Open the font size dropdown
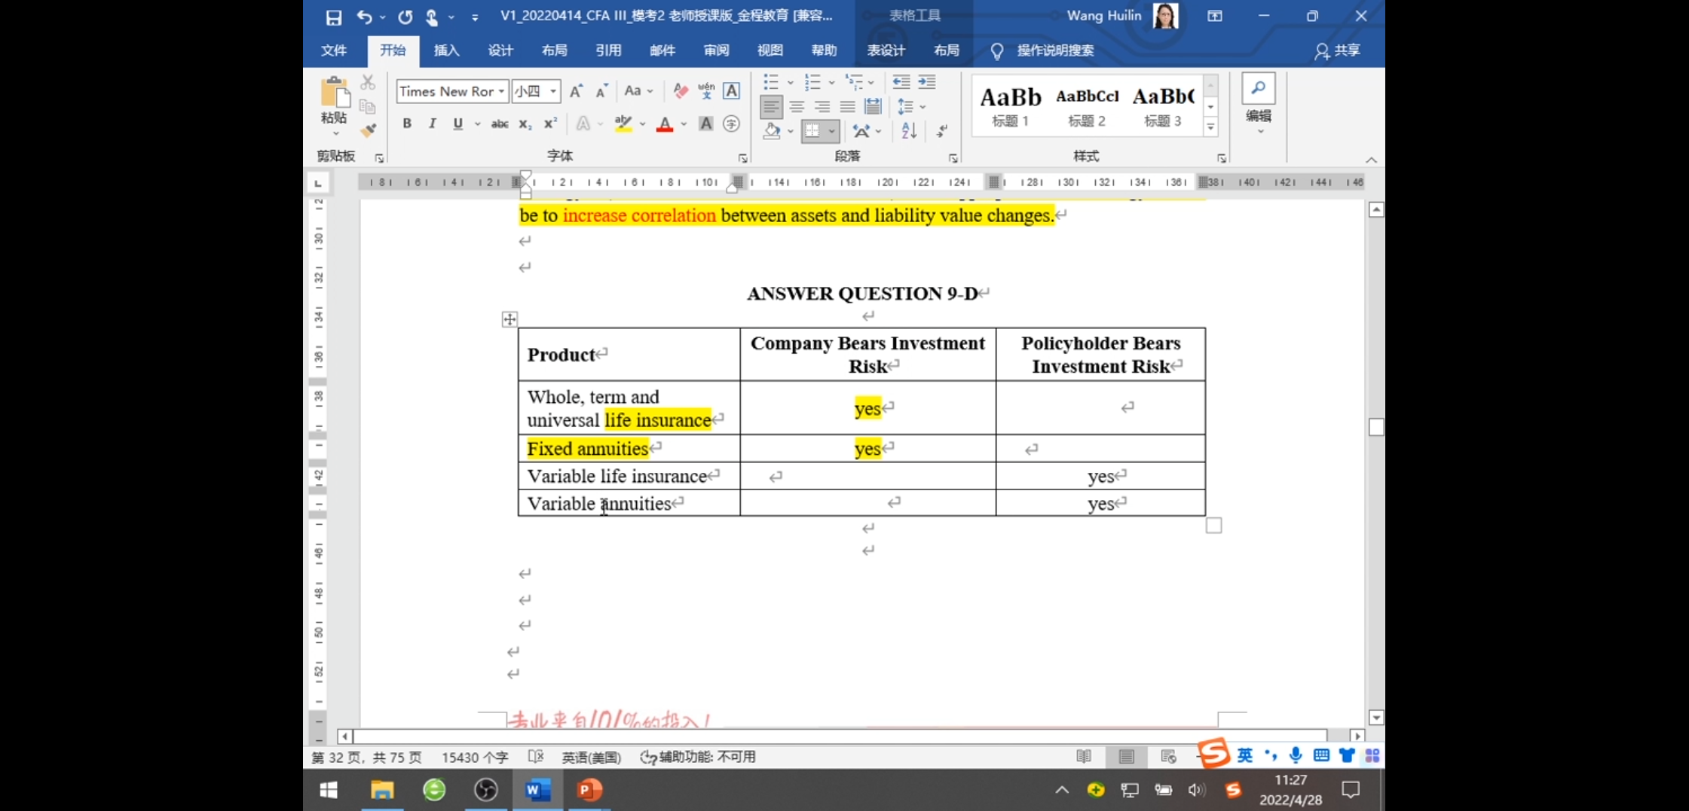The image size is (1689, 811). [553, 91]
